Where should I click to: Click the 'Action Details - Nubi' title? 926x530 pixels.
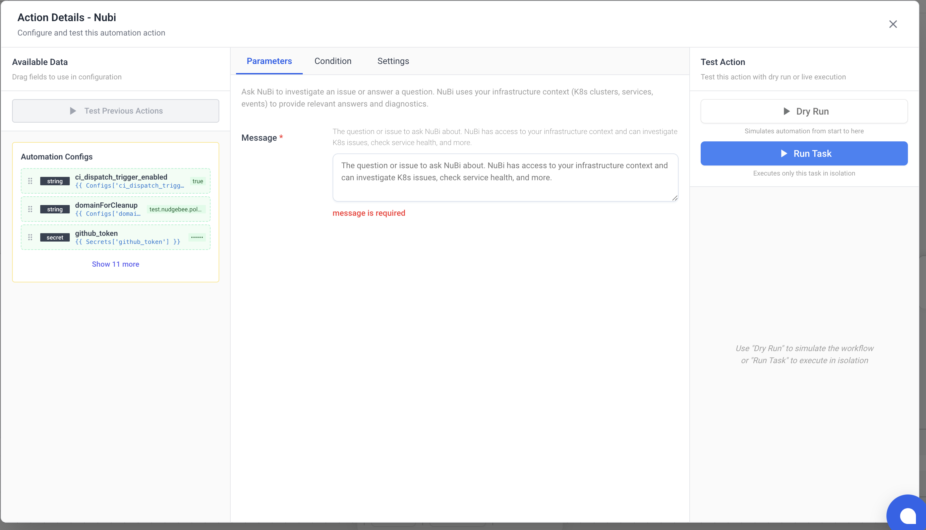[67, 17]
